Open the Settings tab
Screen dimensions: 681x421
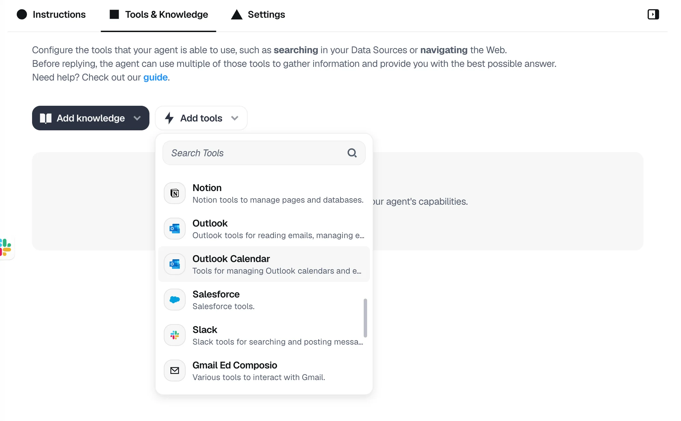[258, 14]
